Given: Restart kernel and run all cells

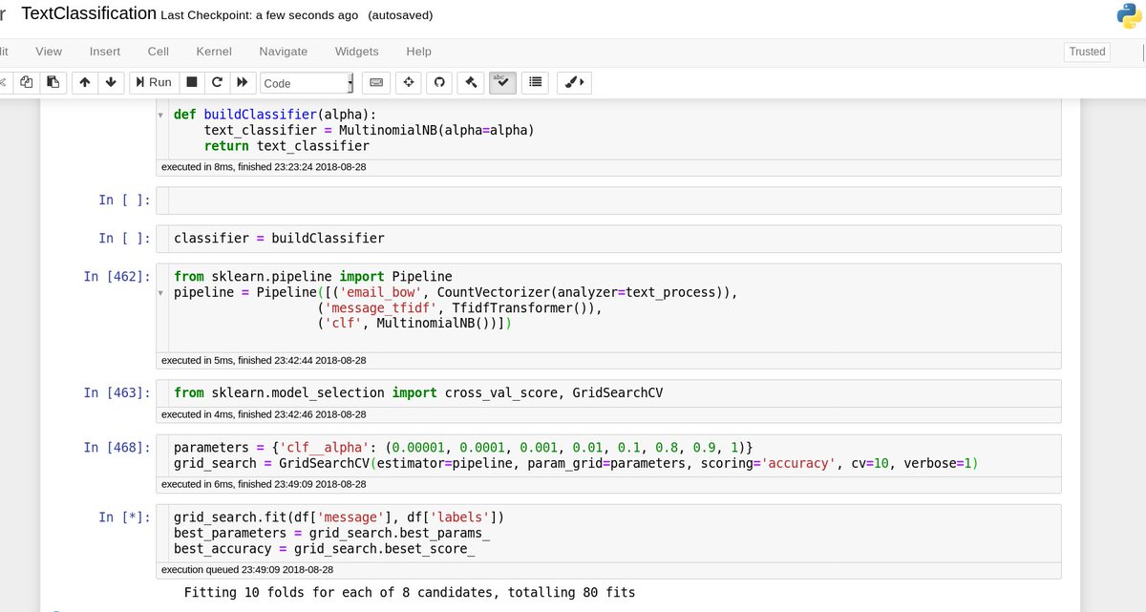Looking at the screenshot, I should [243, 83].
